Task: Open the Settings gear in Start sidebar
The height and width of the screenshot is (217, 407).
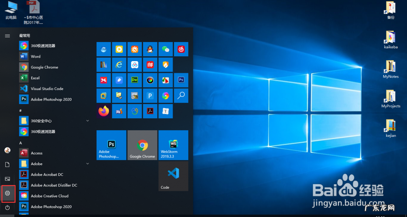Action: coord(8,193)
